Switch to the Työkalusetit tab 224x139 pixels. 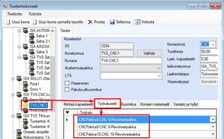coord(107,104)
